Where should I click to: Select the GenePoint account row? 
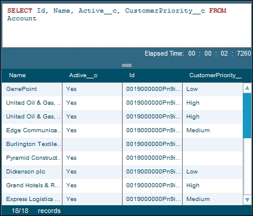click(x=122, y=89)
